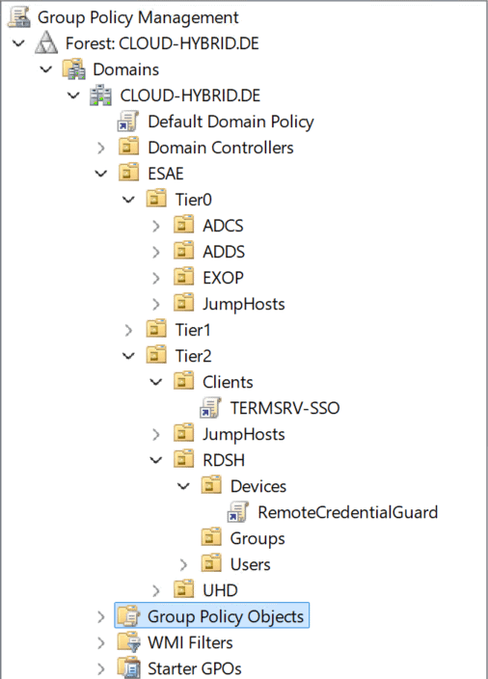
Task: Collapse the Tier2 Clients OU
Action: click(156, 382)
